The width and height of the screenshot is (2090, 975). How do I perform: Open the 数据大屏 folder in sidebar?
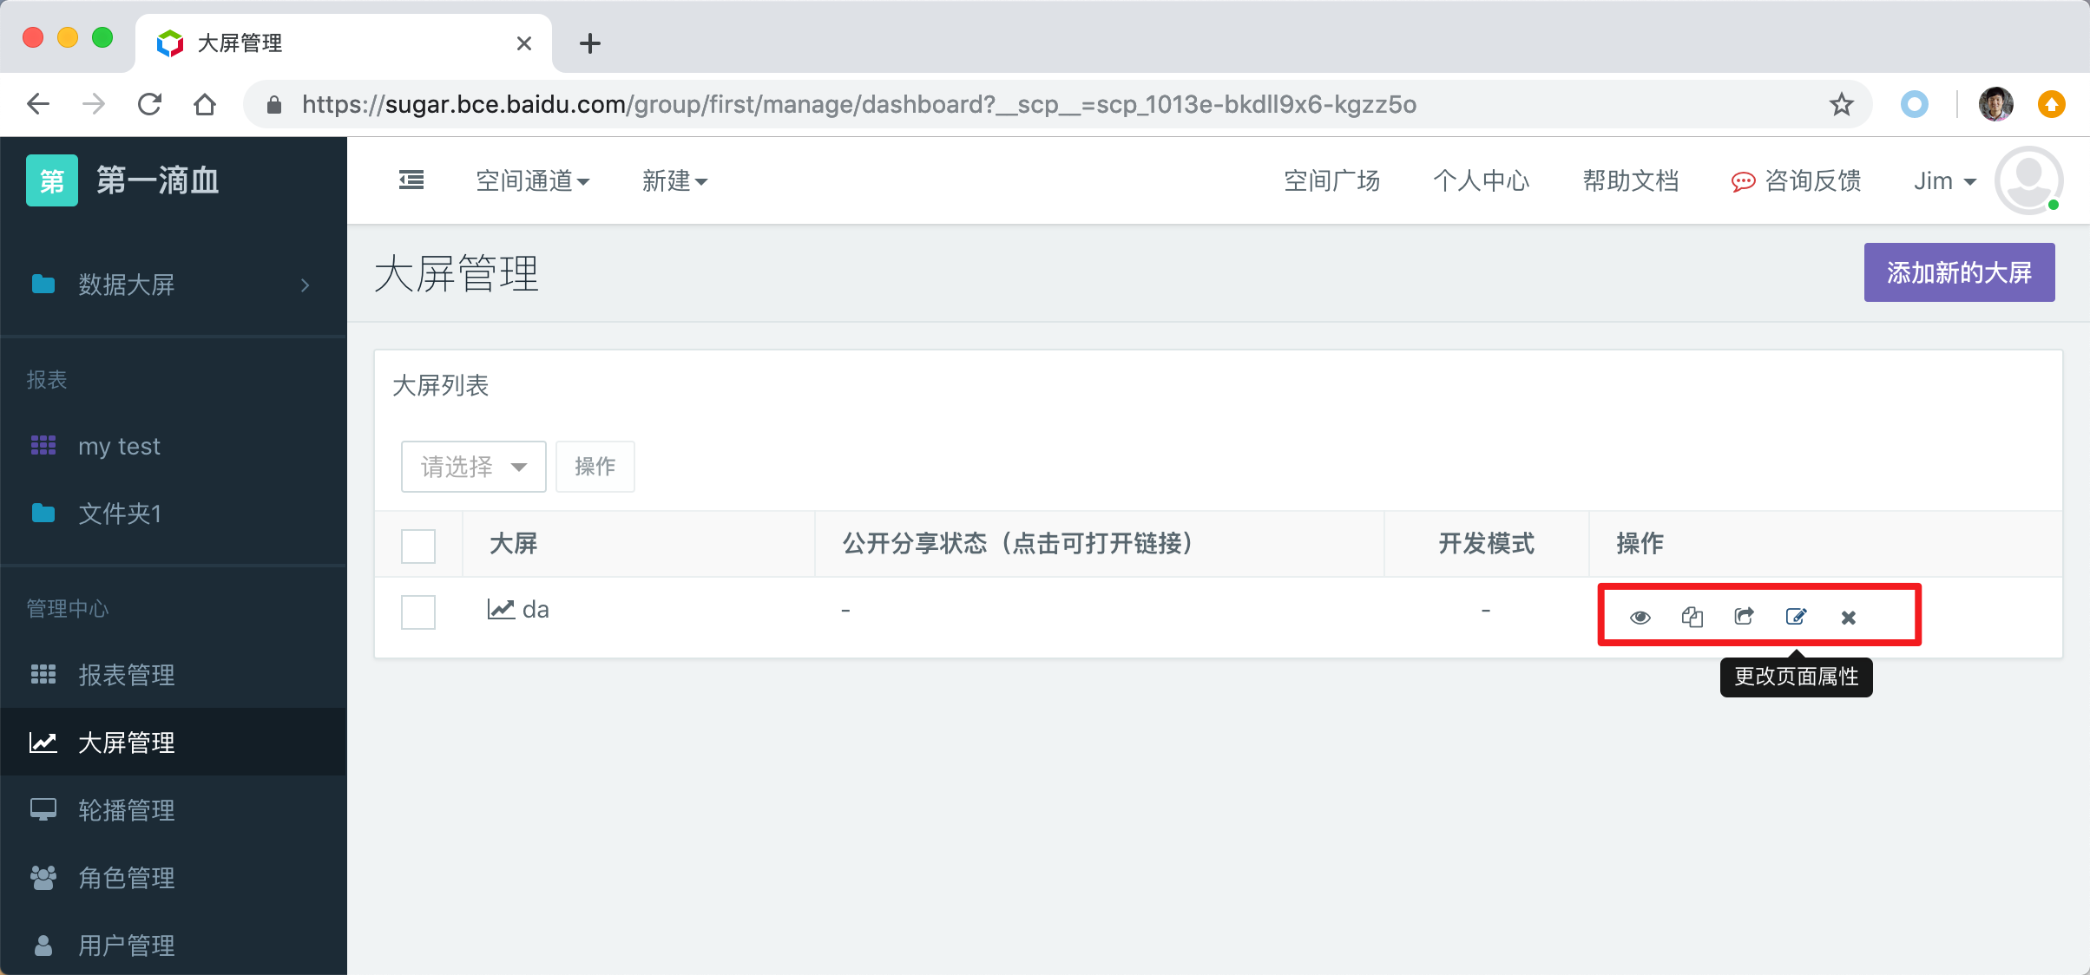[127, 285]
